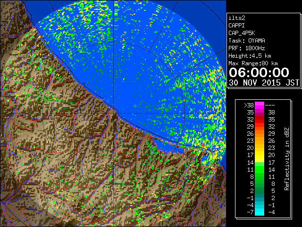Click the '>38' legend label
The image size is (302, 227).
click(249, 105)
